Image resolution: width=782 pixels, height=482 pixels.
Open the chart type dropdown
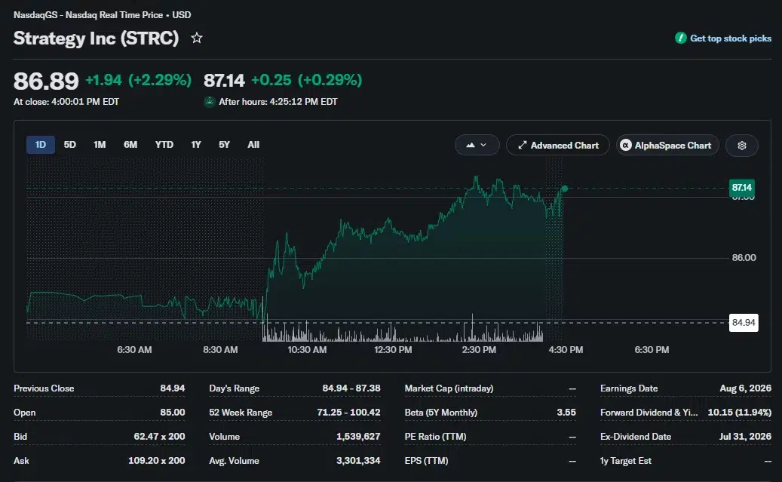pyautogui.click(x=477, y=145)
